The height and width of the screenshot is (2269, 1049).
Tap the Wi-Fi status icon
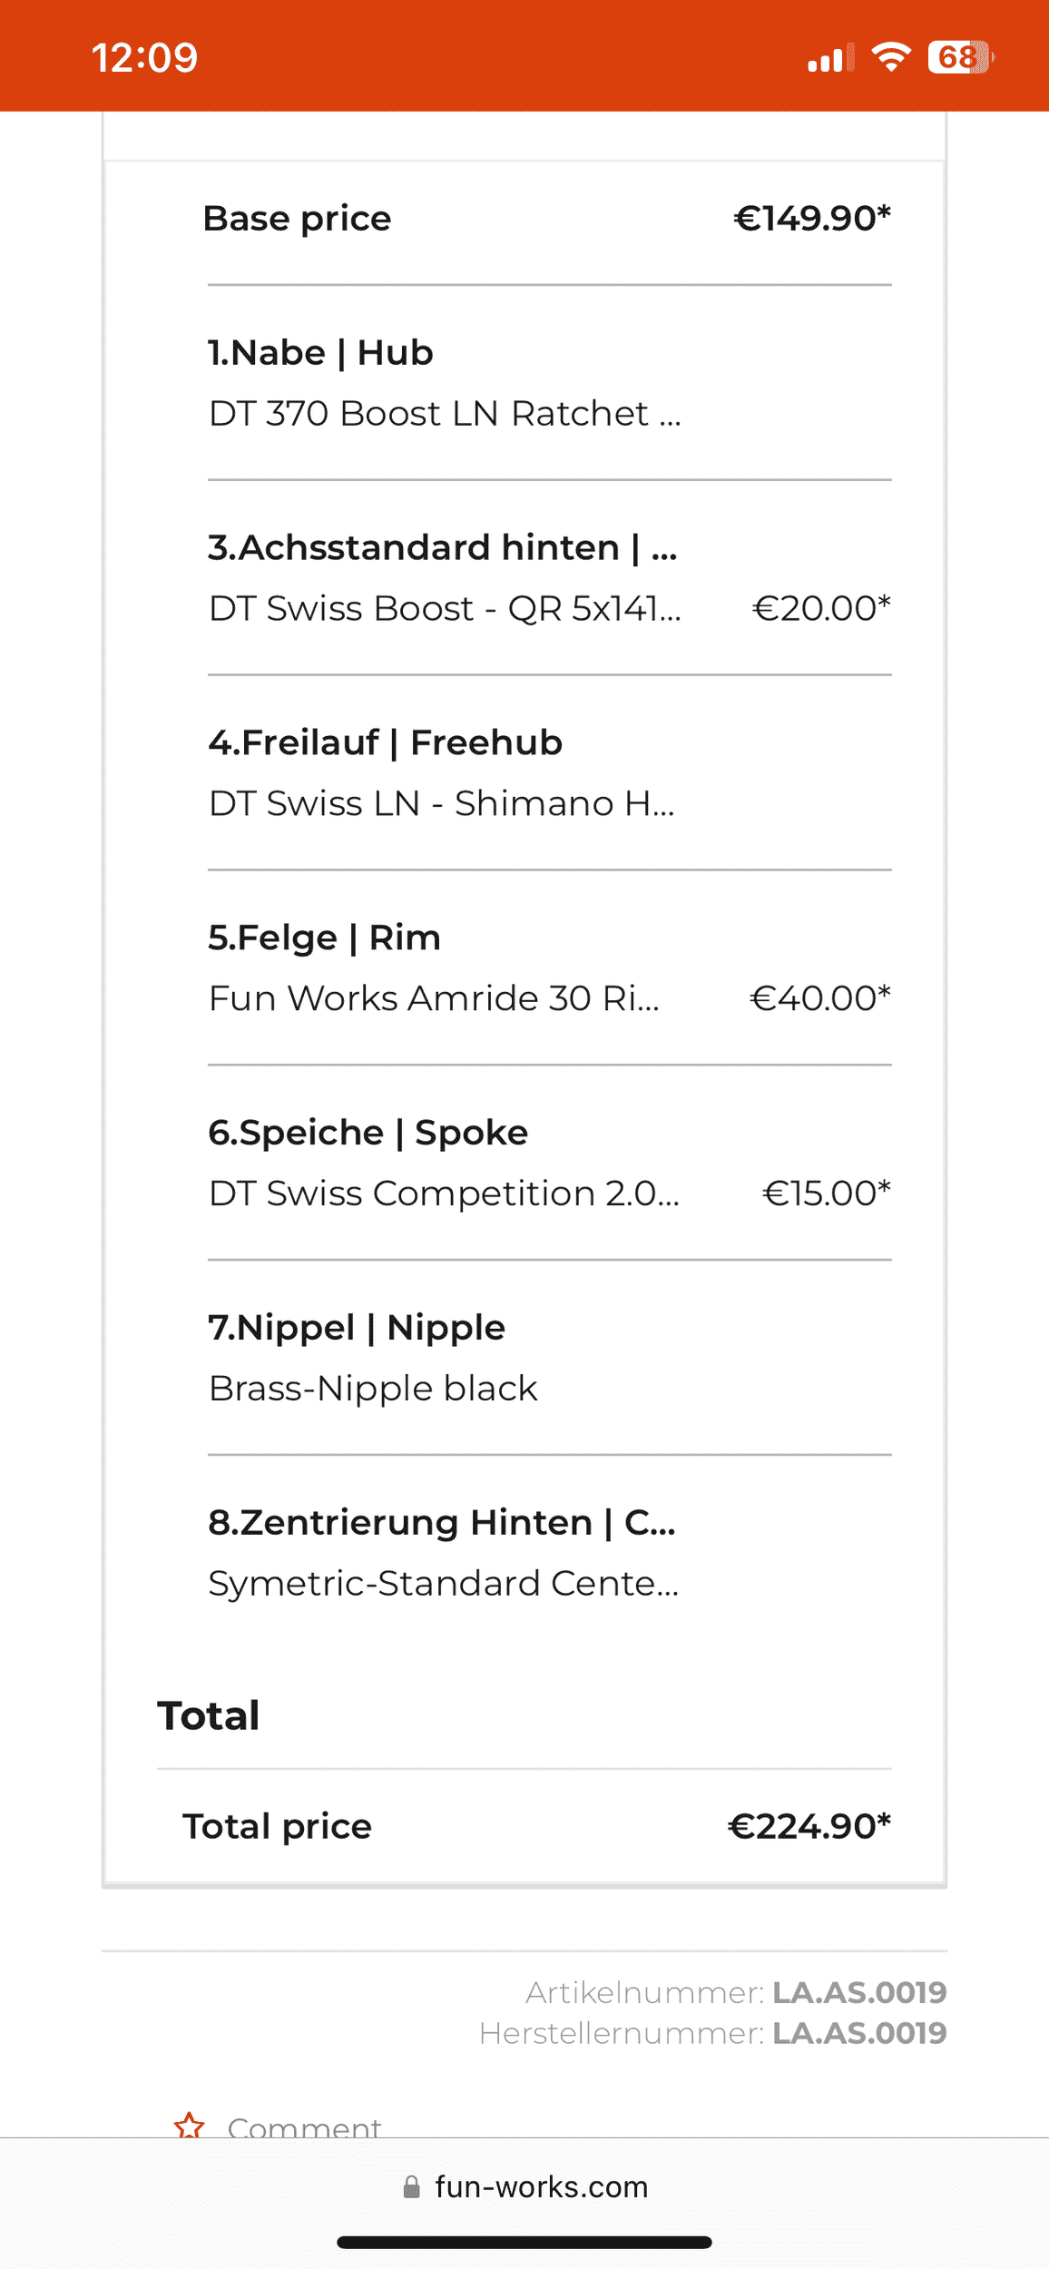pyautogui.click(x=891, y=57)
